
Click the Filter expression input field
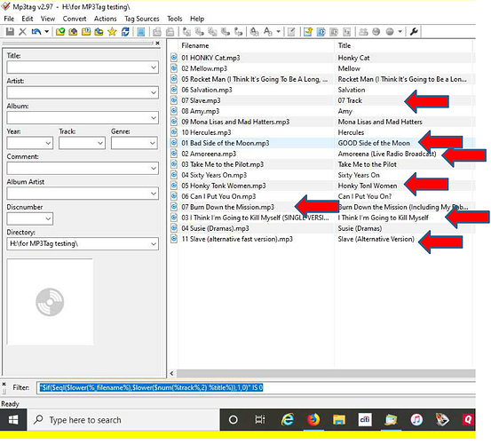(x=256, y=388)
